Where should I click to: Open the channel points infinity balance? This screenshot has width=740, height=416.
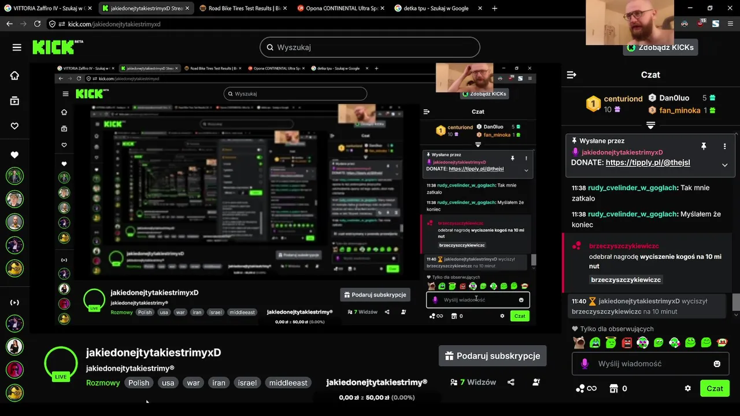[586, 389]
